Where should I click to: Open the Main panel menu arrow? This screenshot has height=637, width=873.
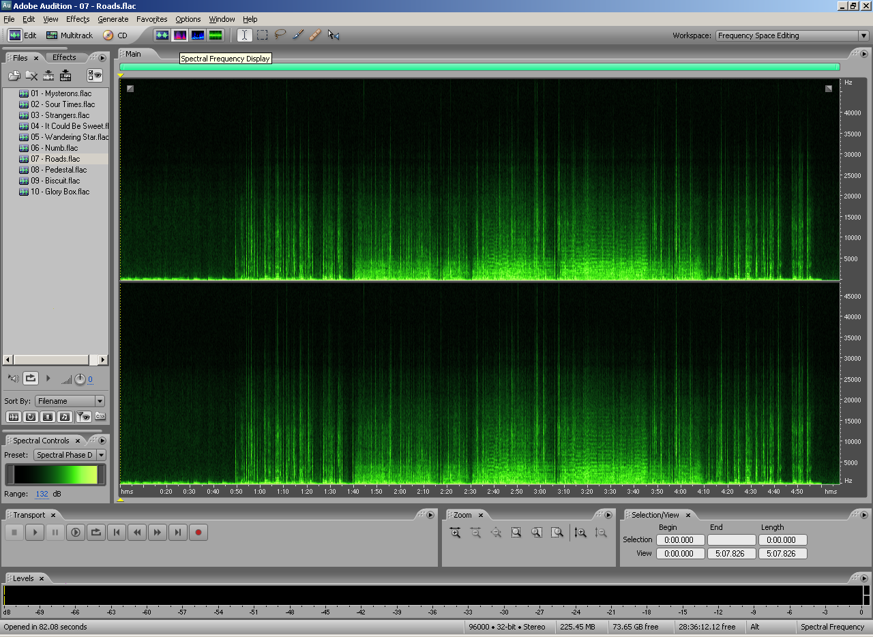tap(864, 54)
